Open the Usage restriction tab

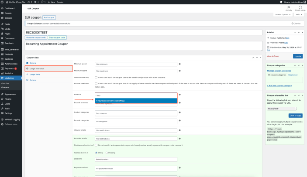(x=49, y=68)
